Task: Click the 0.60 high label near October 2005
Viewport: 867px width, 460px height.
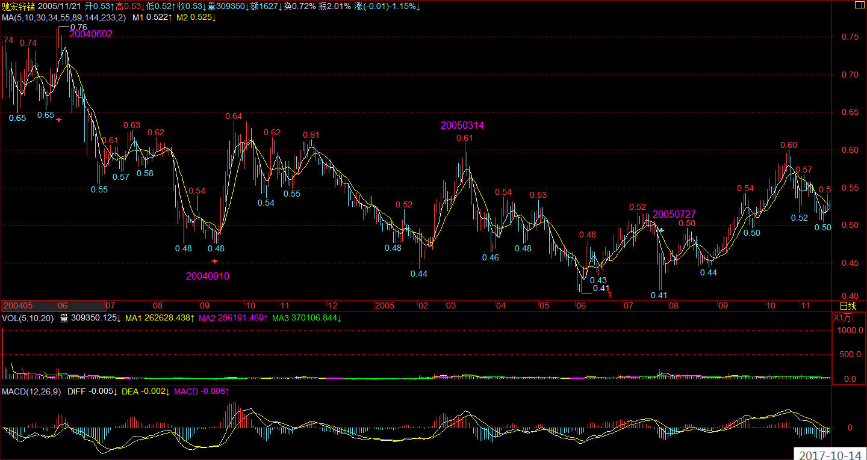Action: click(x=789, y=145)
